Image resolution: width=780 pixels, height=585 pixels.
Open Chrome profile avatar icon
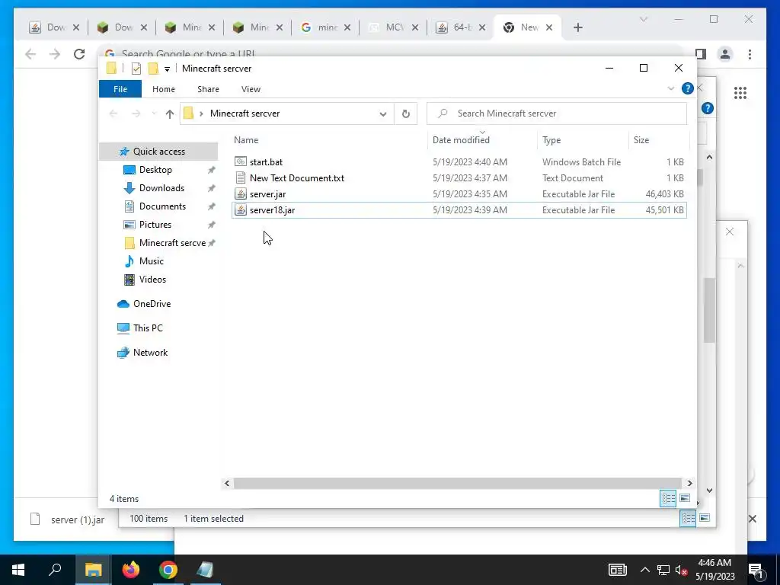tap(725, 54)
